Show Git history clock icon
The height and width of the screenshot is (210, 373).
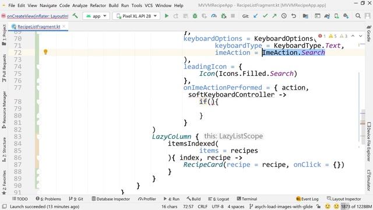tap(284, 16)
